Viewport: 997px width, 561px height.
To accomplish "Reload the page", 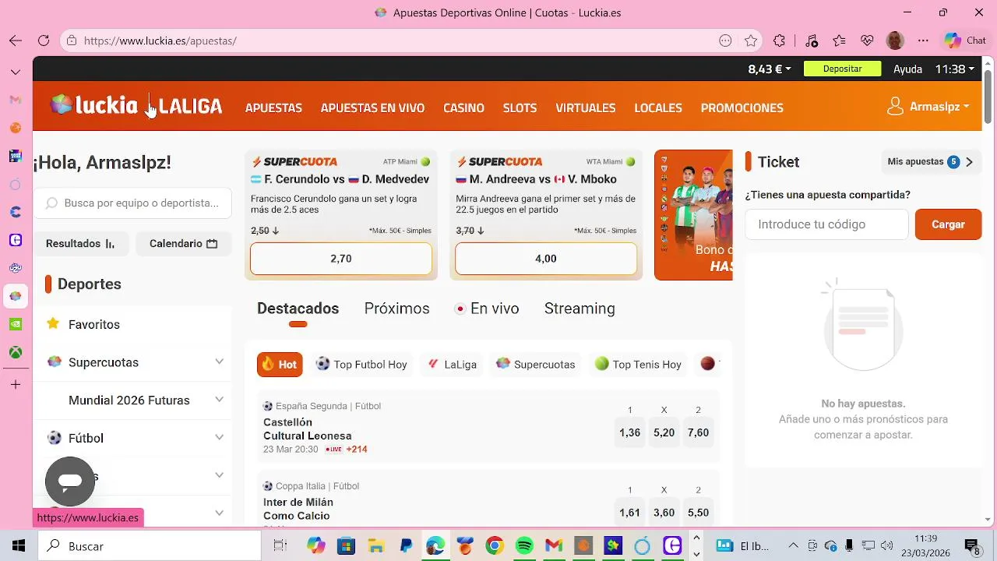I will pos(44,41).
